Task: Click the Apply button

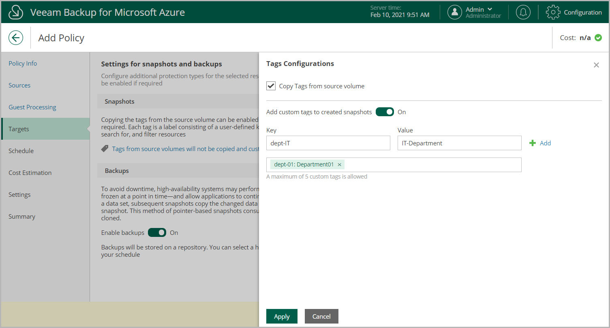Action: [x=282, y=316]
